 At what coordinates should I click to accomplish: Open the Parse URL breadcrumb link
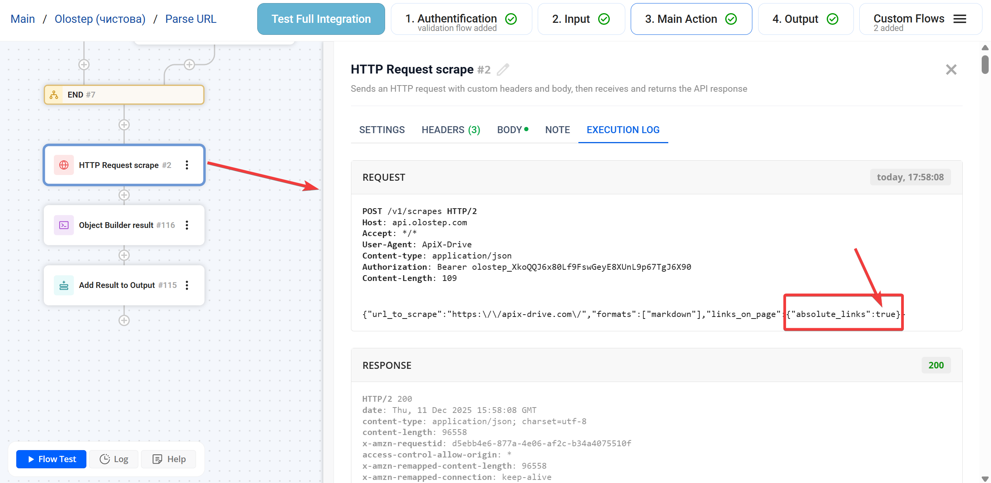tap(190, 19)
